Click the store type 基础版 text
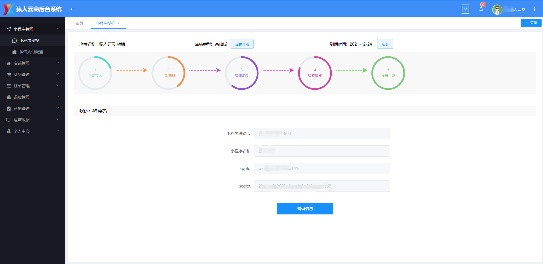 click(x=221, y=44)
